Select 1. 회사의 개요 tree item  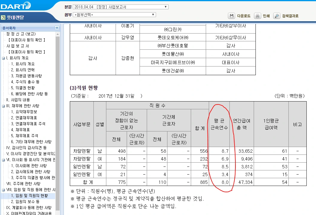pos(23,64)
